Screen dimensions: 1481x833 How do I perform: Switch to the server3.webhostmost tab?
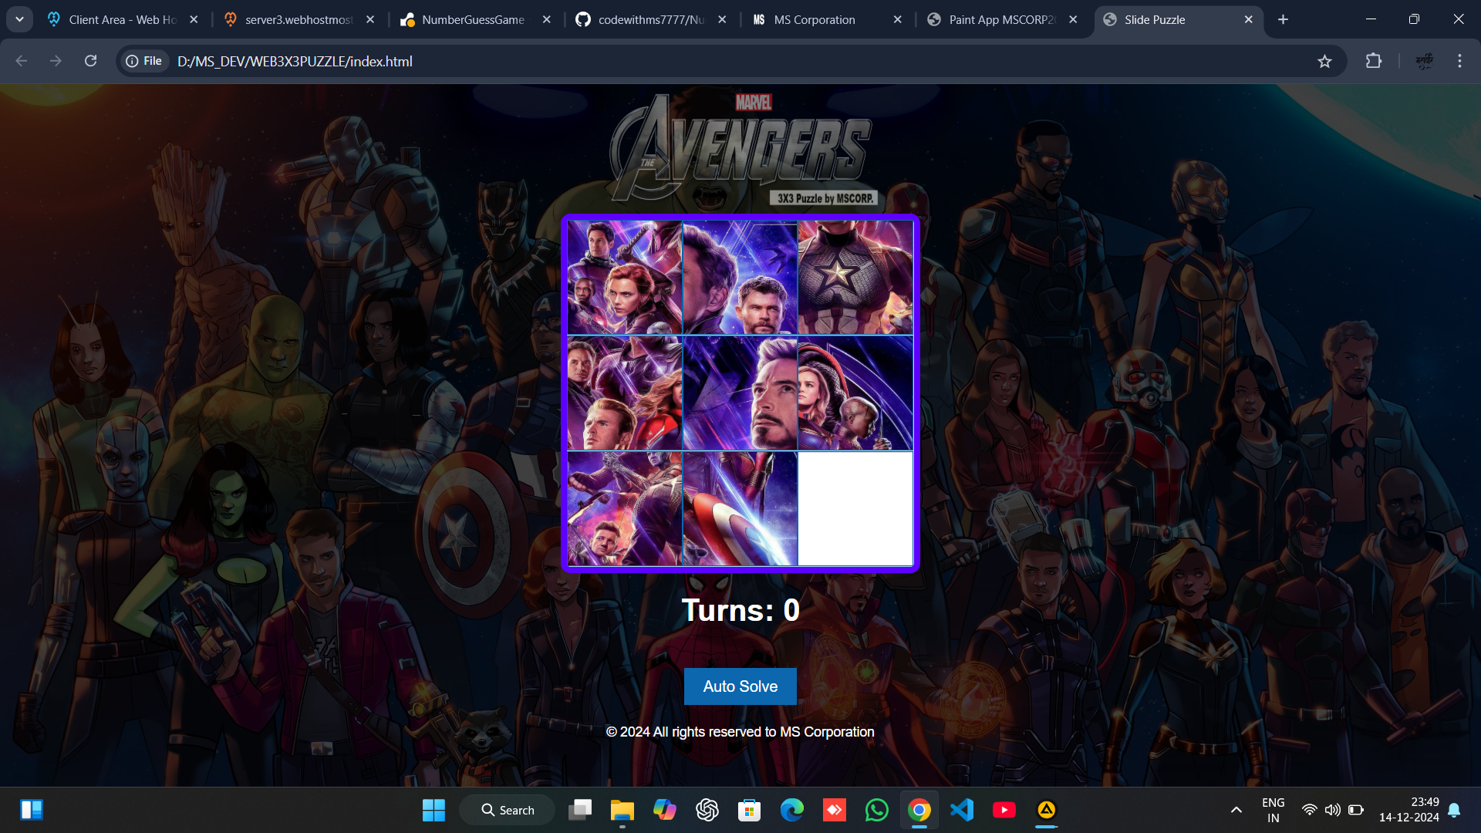tap(298, 19)
